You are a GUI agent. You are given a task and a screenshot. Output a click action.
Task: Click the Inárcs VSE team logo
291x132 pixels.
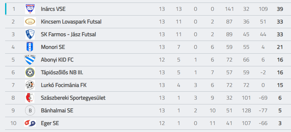tap(30, 9)
